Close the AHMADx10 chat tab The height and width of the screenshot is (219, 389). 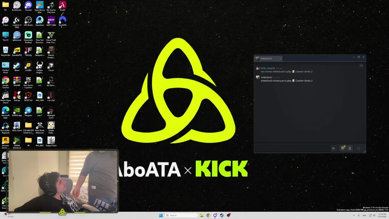pos(280,58)
